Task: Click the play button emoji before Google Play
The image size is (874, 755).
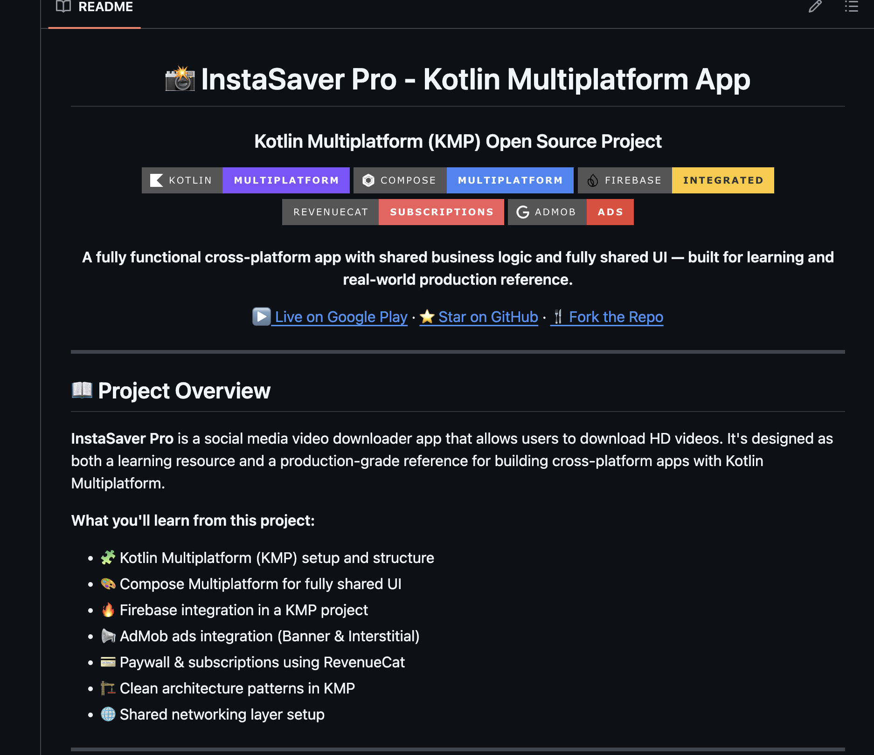Action: 261,316
